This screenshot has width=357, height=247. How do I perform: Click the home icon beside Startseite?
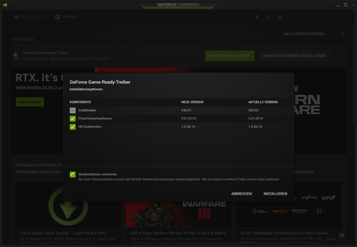[x=16, y=17]
